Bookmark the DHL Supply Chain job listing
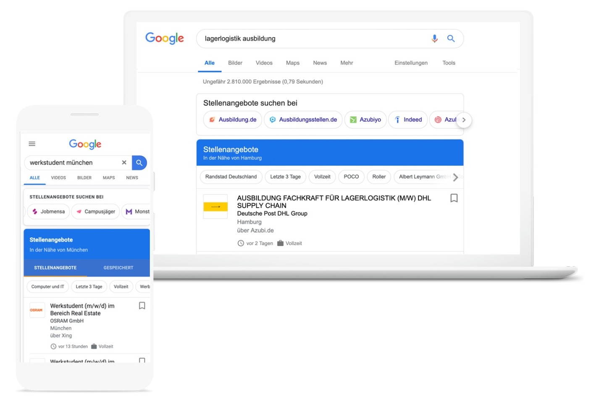591x401 pixels. coord(454,198)
